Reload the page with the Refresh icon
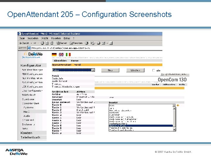 tap(47, 43)
